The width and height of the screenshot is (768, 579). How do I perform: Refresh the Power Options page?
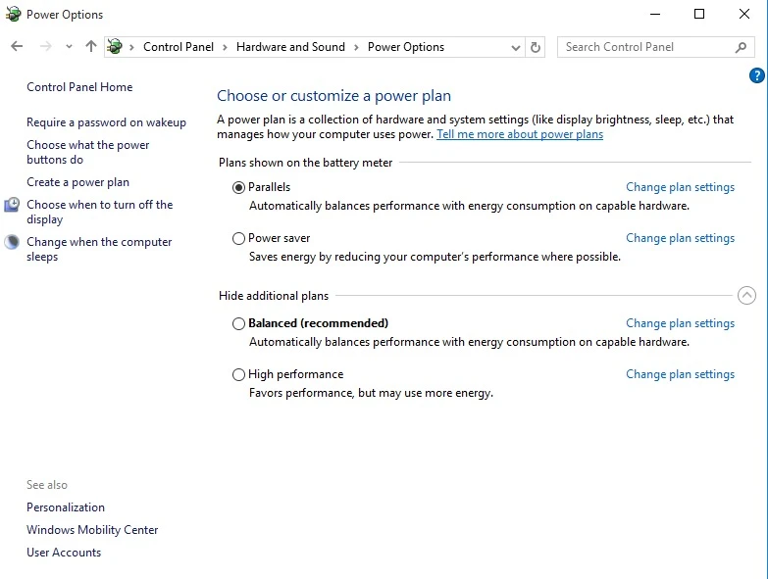(x=536, y=47)
